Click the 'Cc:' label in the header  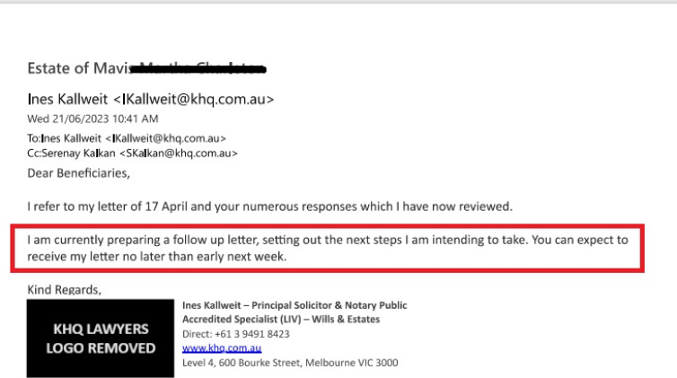34,154
